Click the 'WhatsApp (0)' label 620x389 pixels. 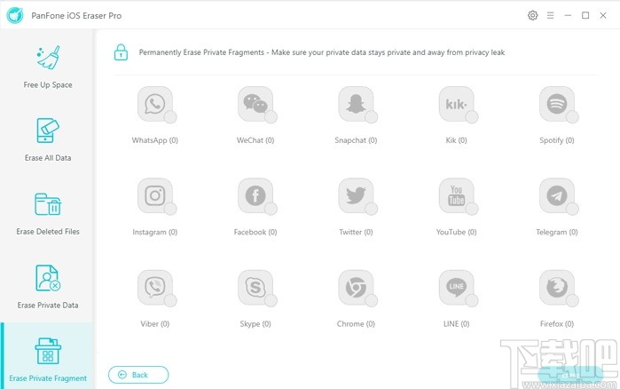point(155,140)
